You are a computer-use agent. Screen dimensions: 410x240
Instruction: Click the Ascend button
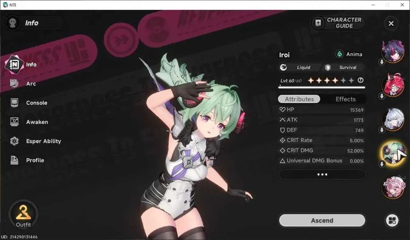[x=322, y=220]
